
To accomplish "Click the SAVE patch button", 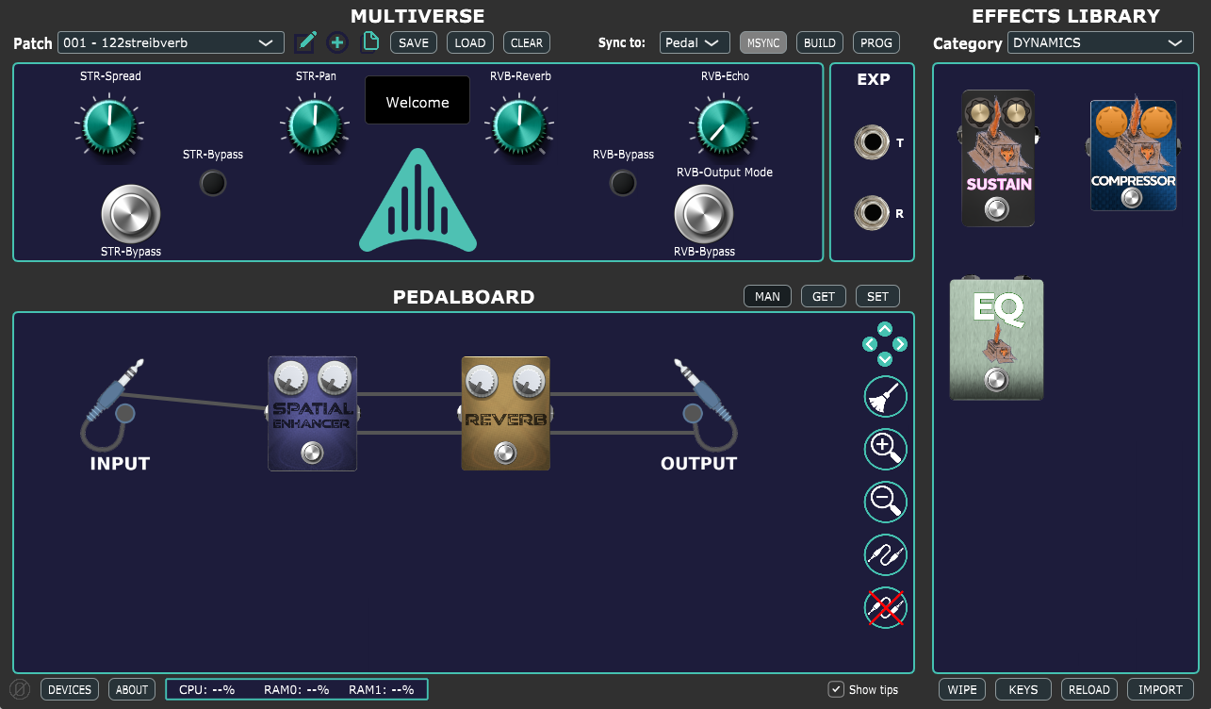I will point(414,42).
